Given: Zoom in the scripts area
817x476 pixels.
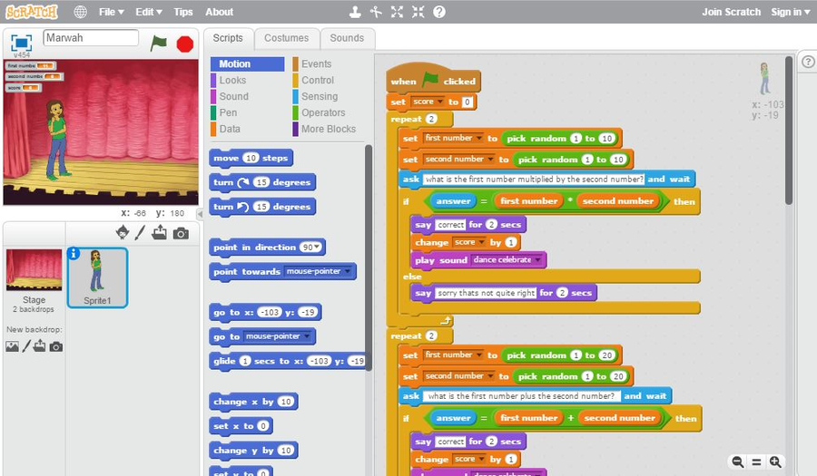Looking at the screenshot, I should click(775, 461).
